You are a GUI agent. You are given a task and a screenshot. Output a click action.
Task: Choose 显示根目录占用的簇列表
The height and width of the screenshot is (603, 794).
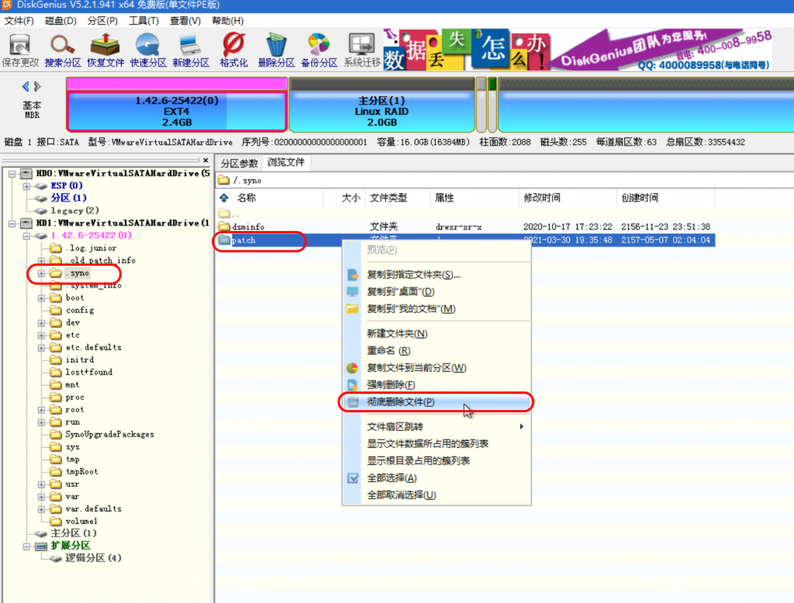pos(436,460)
